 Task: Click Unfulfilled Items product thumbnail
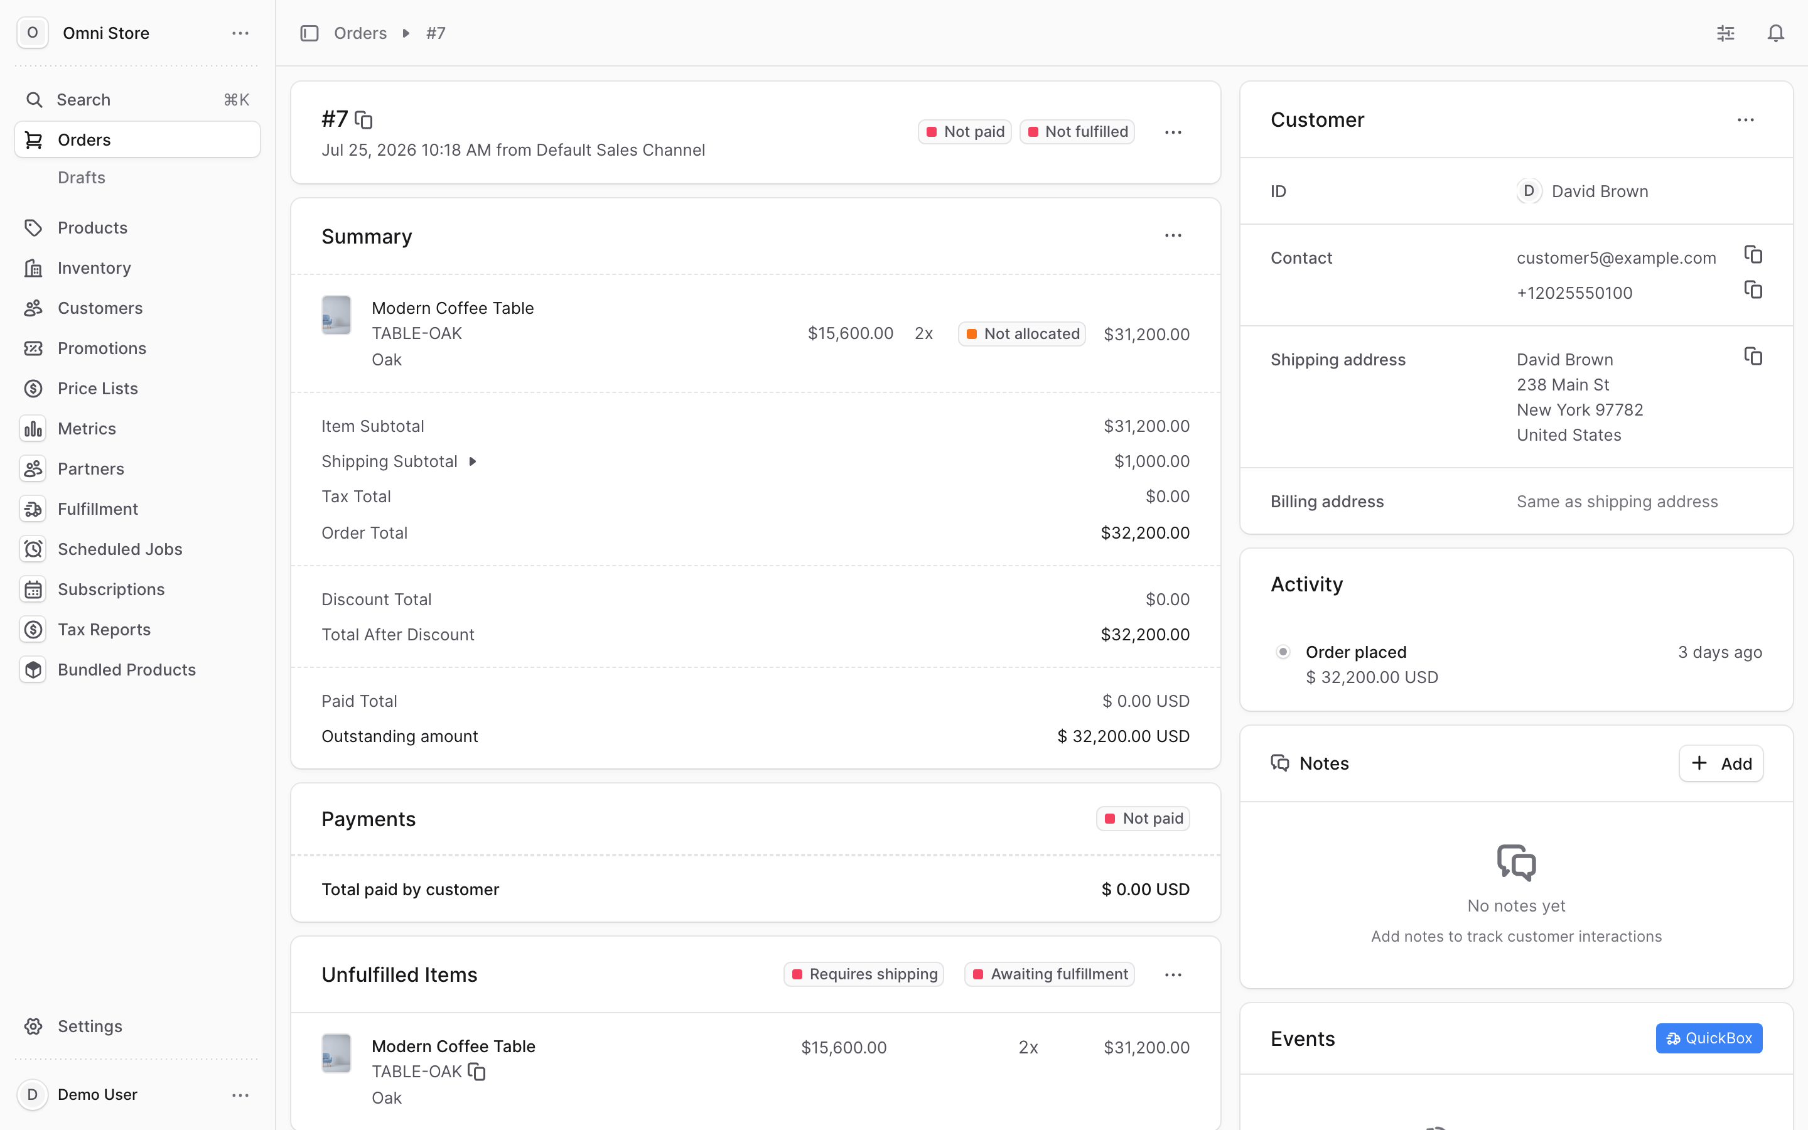(x=336, y=1053)
